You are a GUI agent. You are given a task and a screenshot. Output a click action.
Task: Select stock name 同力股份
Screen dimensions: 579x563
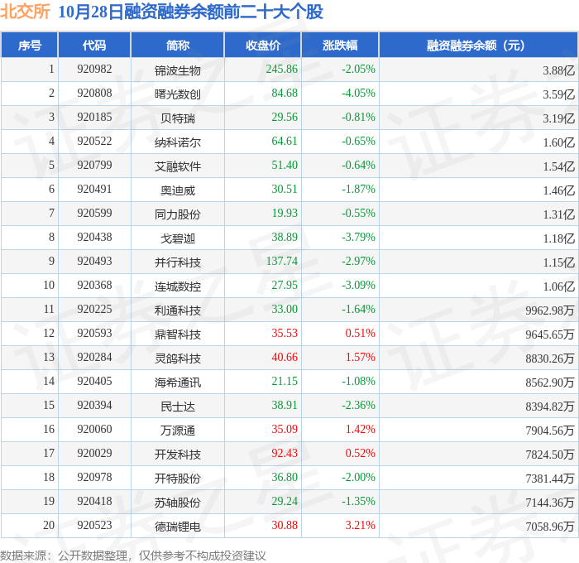click(x=178, y=214)
